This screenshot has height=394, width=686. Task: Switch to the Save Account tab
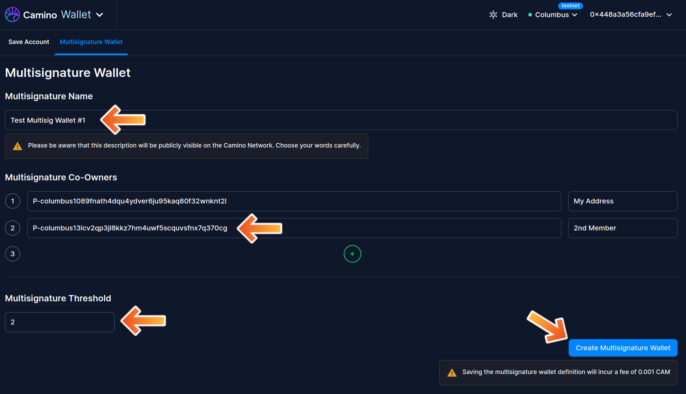click(x=29, y=42)
